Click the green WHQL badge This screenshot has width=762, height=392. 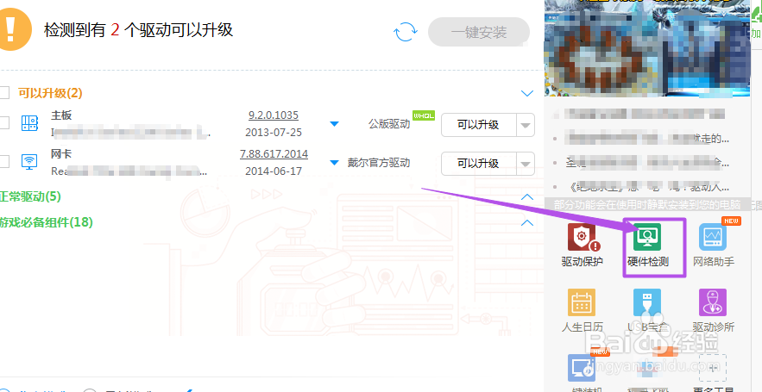coord(424,115)
